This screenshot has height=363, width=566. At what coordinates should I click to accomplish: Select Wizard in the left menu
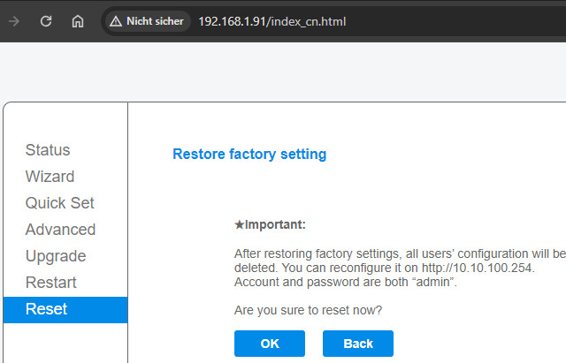click(50, 177)
